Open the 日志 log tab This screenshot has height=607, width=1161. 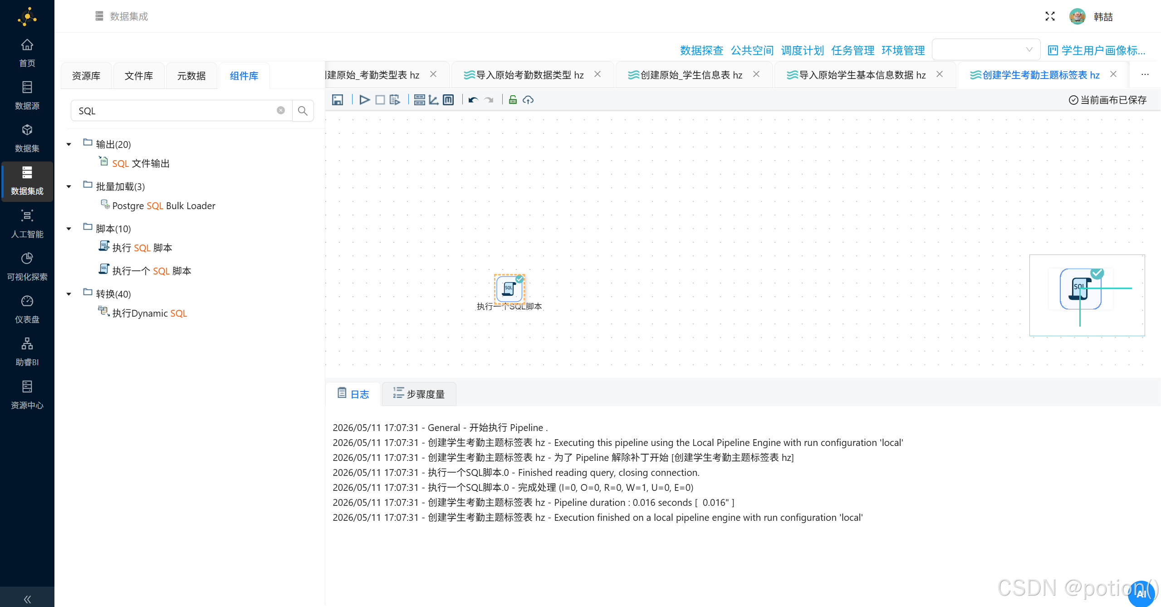[x=353, y=394]
